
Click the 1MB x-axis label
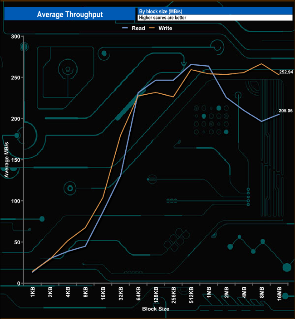pyautogui.click(x=209, y=292)
